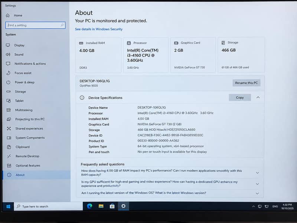The height and width of the screenshot is (223, 297).
Task: Expand the 4.00 GB of RAM question
Action: tap(257, 173)
